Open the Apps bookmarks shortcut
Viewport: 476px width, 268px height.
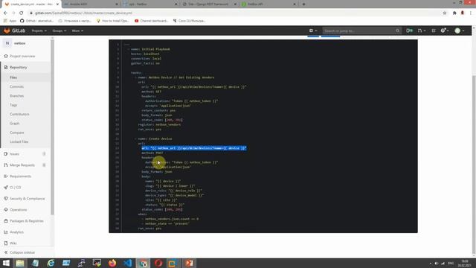pos(10,21)
